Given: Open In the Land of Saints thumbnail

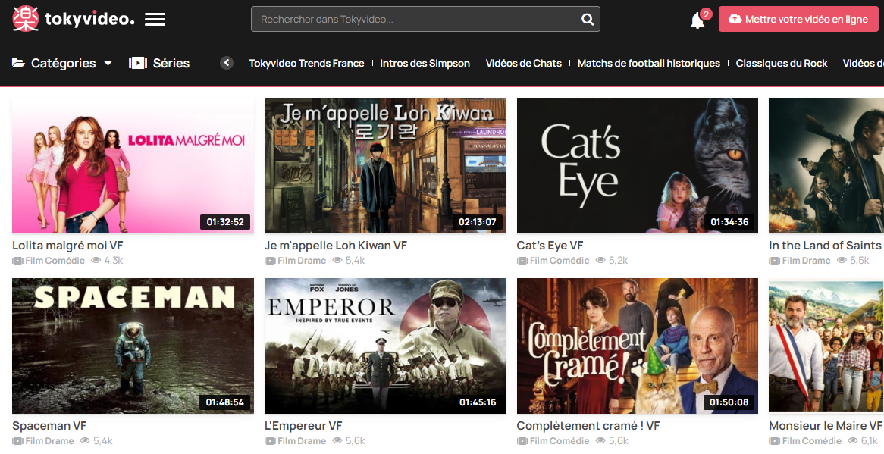Looking at the screenshot, I should 826,165.
